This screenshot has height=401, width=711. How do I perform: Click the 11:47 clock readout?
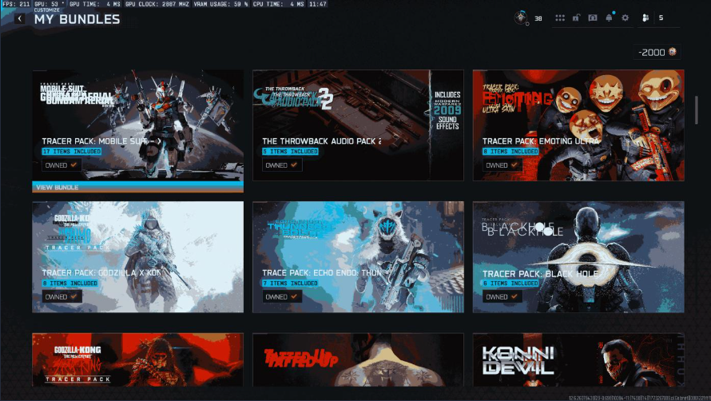point(317,4)
